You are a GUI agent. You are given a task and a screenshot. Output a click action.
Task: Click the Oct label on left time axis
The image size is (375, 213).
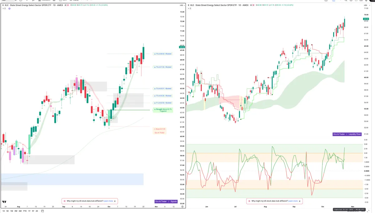(108, 206)
